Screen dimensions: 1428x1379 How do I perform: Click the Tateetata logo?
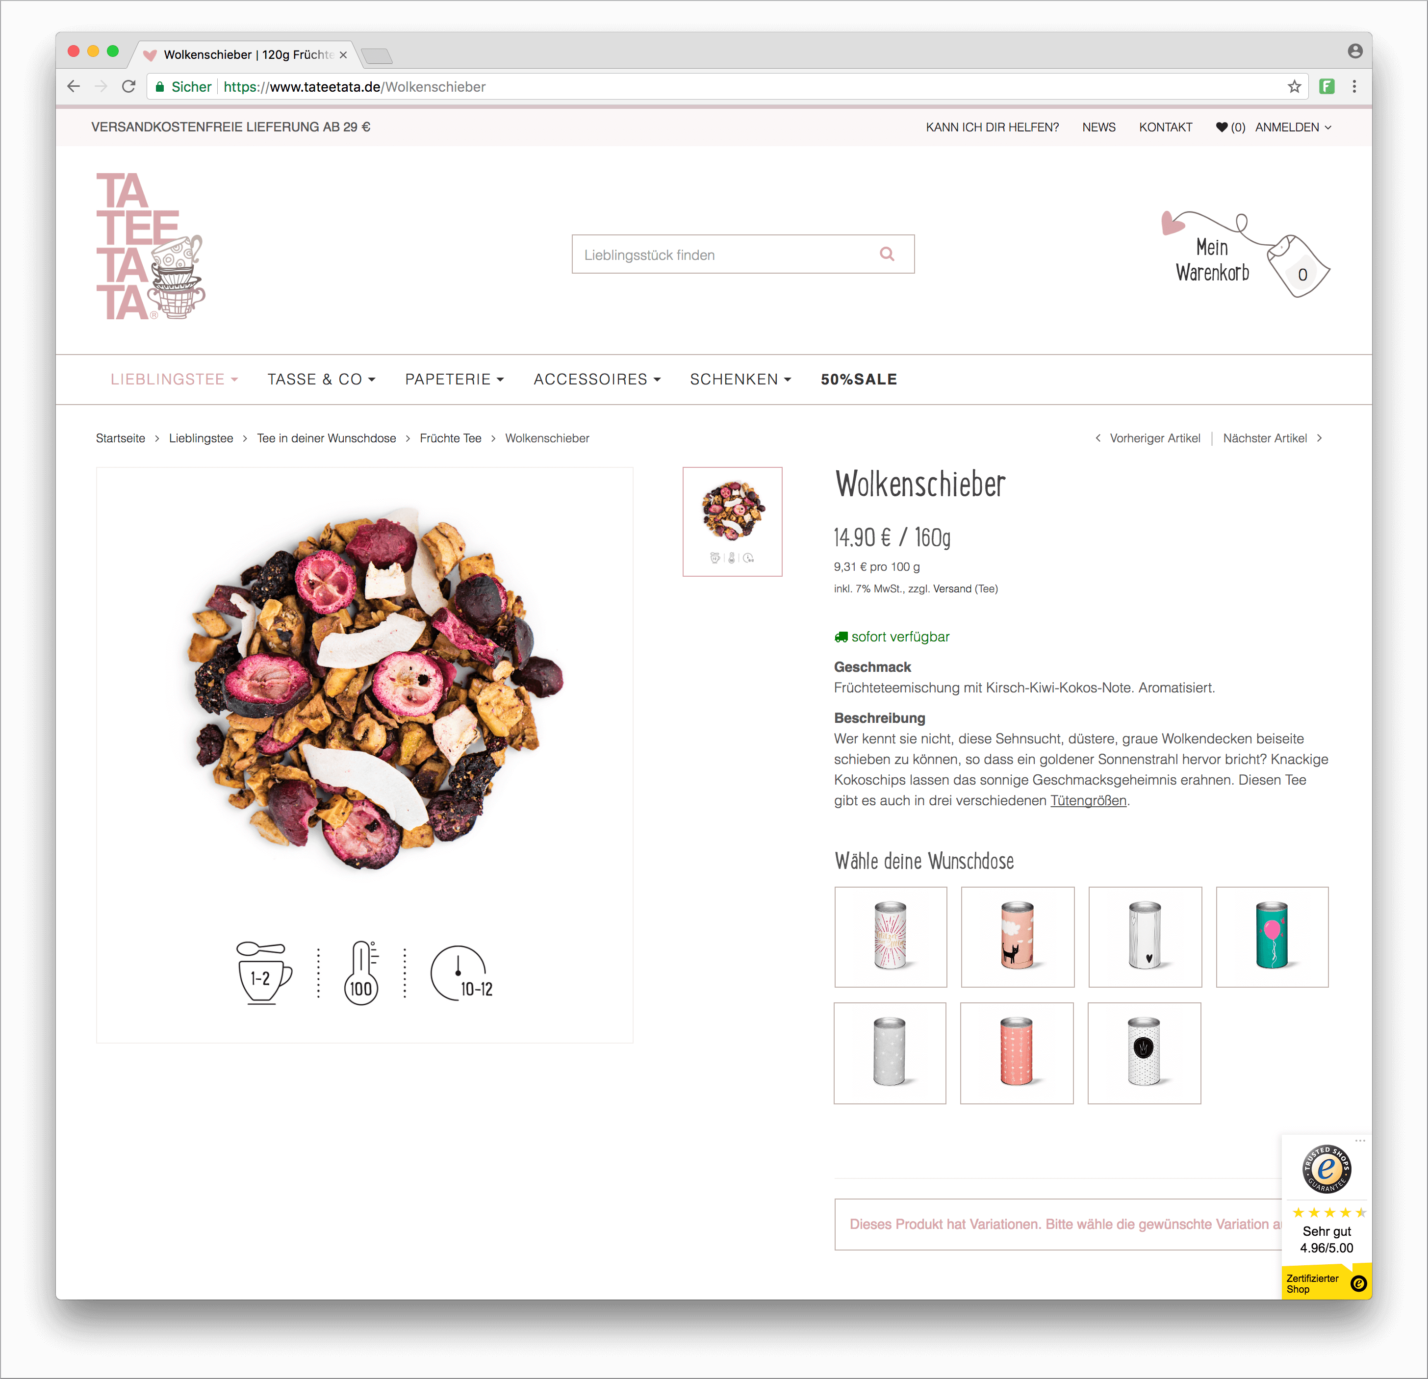click(150, 246)
